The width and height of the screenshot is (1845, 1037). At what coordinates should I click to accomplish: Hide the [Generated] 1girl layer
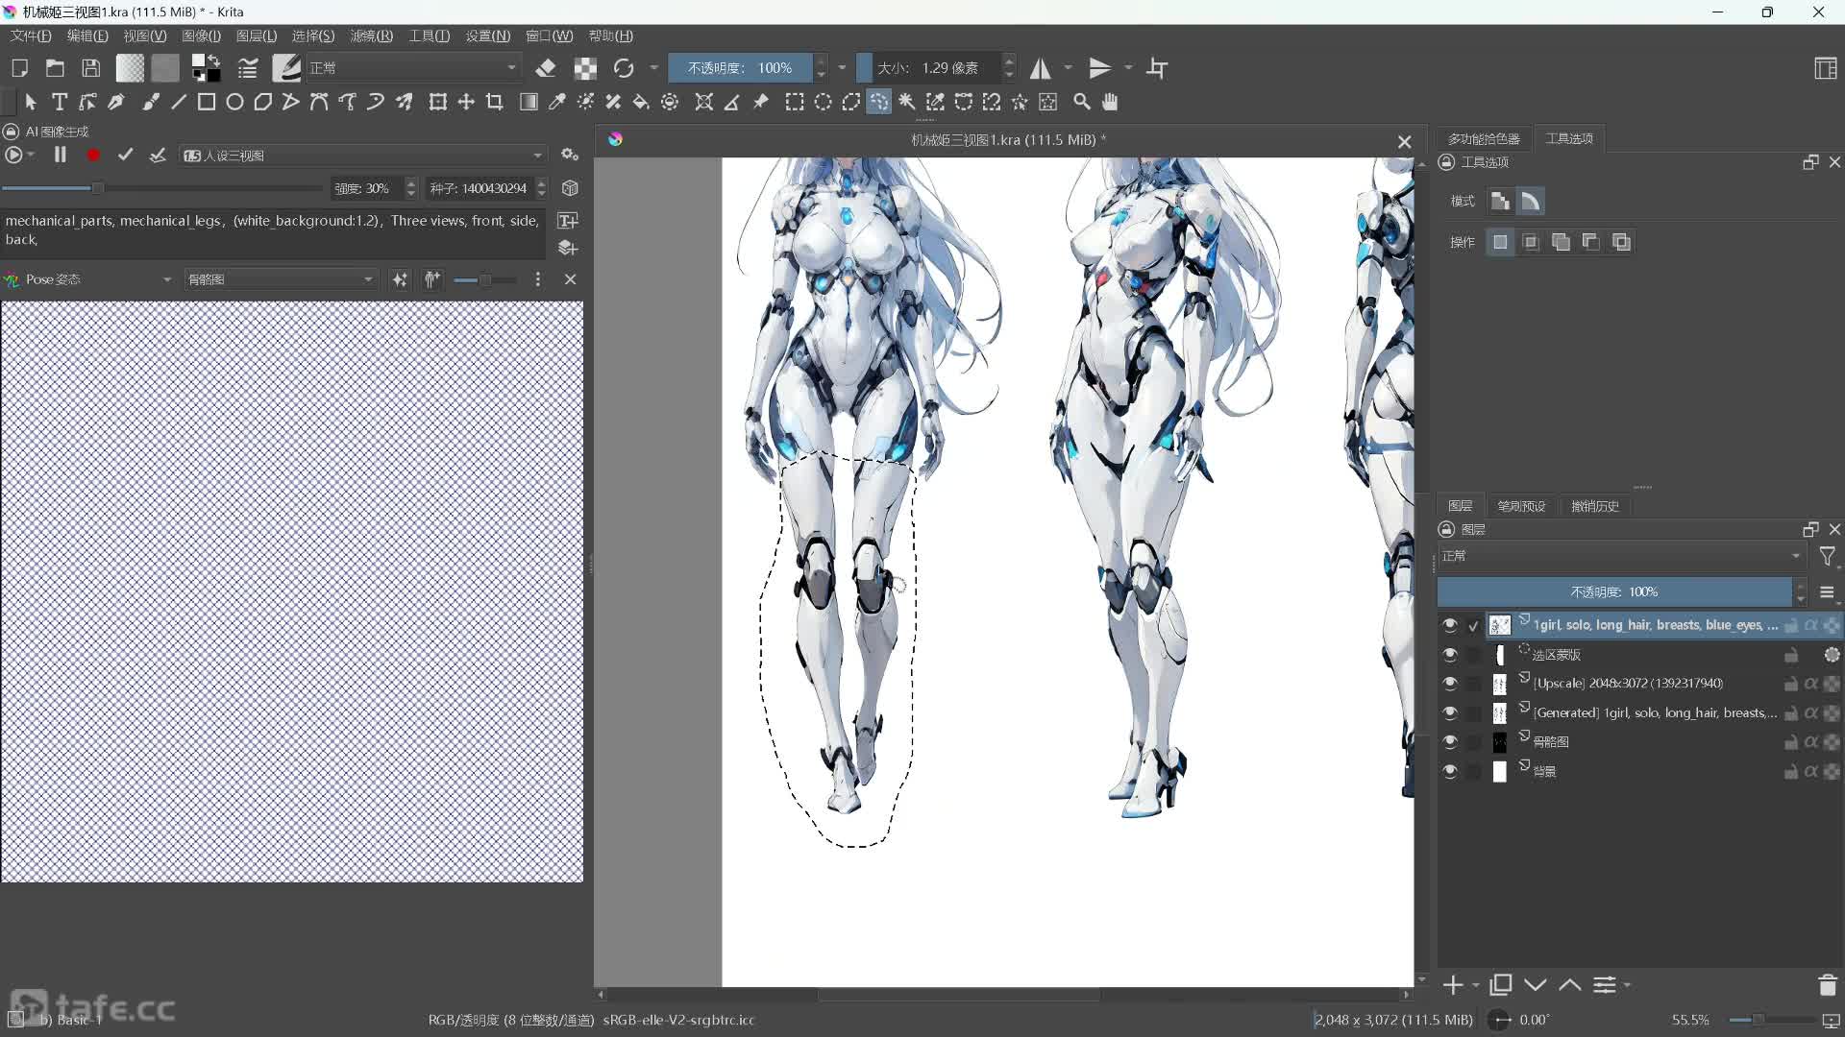coord(1450,713)
